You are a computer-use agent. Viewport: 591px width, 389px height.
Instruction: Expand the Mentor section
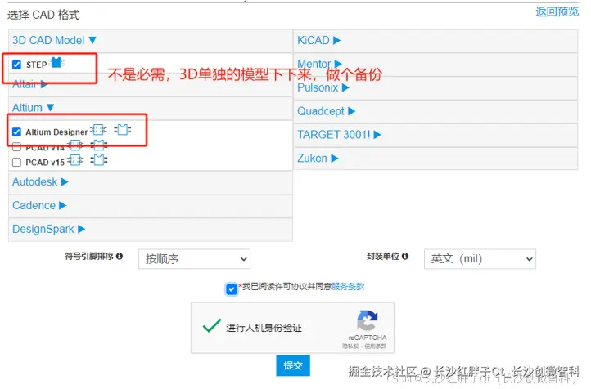tap(319, 64)
